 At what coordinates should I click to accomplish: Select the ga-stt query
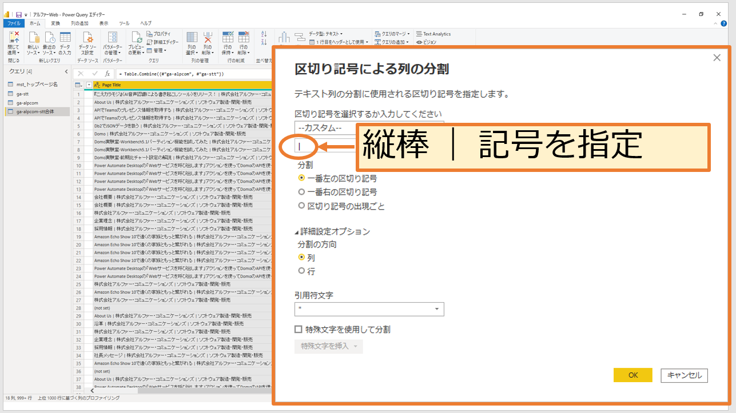click(x=37, y=94)
